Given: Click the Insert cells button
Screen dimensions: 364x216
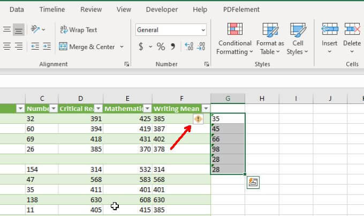Looking at the screenshot, I should [329, 39].
